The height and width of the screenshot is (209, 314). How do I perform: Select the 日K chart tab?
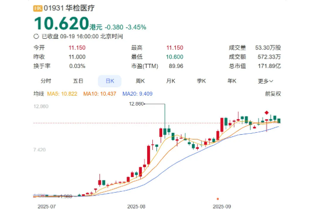(x=109, y=81)
